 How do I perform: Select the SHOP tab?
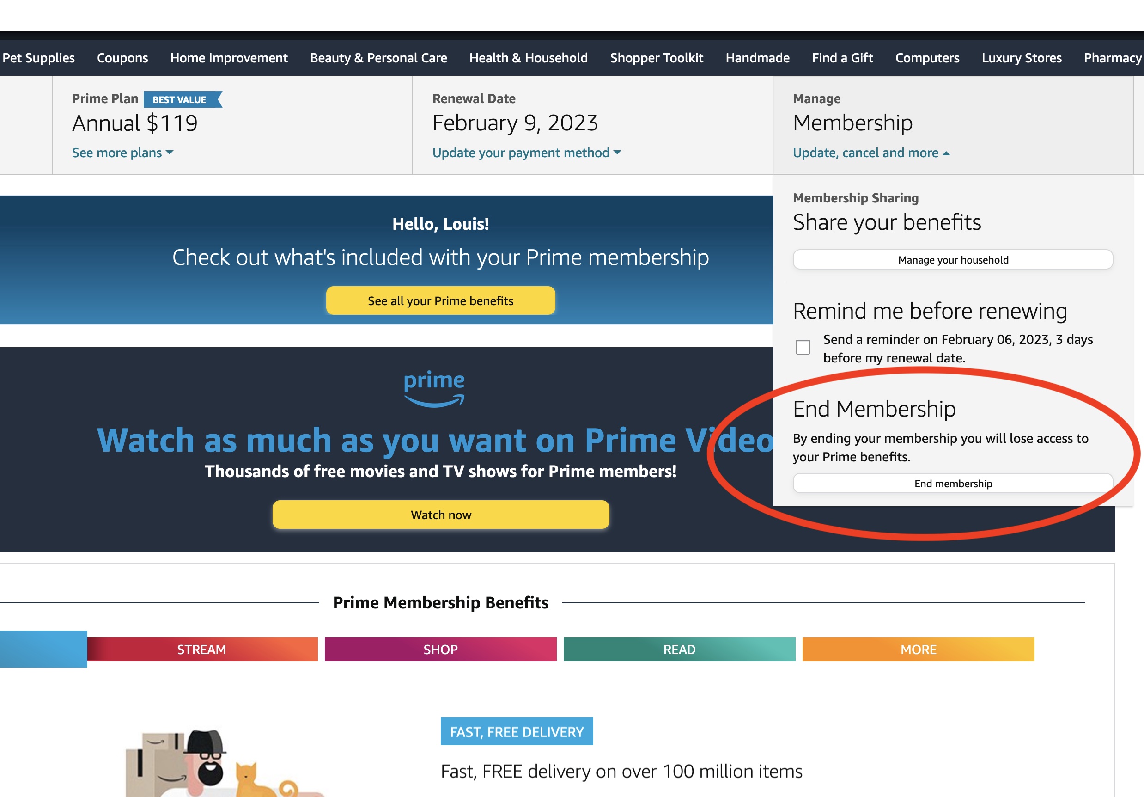[x=440, y=648]
